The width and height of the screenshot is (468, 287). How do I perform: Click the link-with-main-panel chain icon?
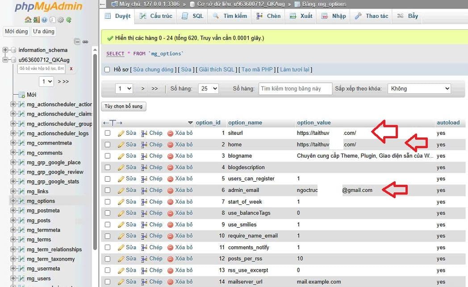click(85, 42)
